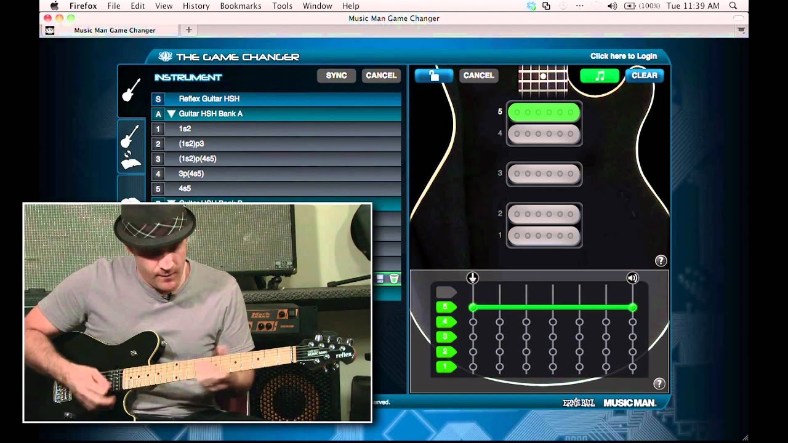
Task: Click the trash icon under preset list
Action: coord(394,279)
